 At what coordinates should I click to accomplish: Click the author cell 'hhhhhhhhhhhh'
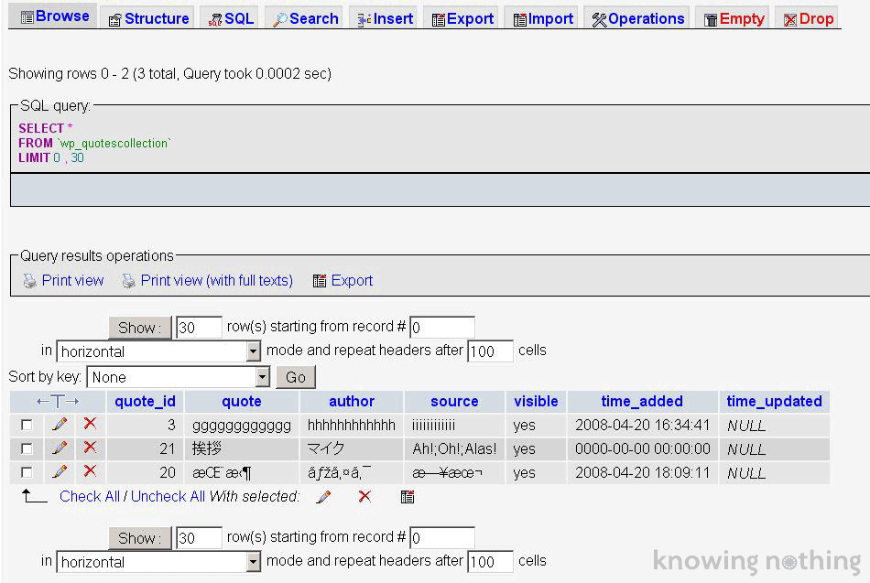(x=352, y=426)
